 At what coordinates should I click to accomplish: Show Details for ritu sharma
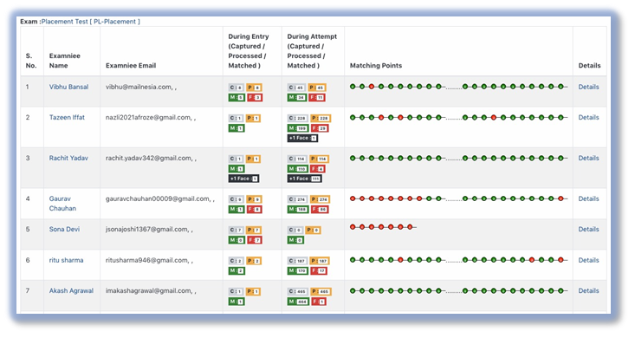click(x=588, y=260)
